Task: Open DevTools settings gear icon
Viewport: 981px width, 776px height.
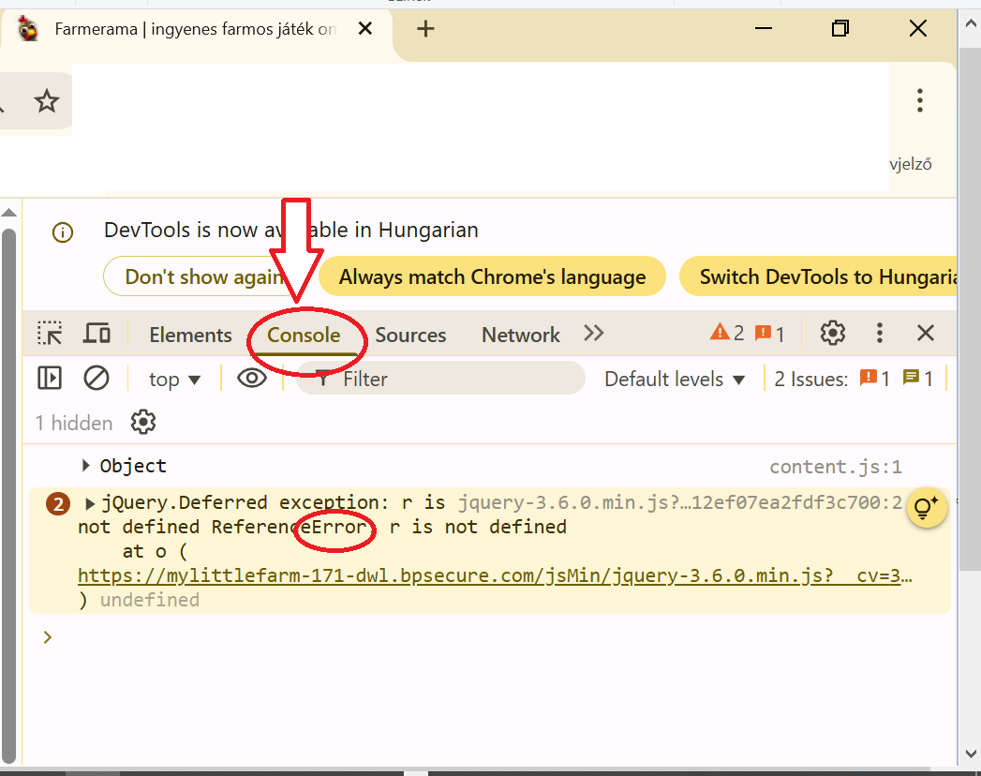Action: [832, 333]
